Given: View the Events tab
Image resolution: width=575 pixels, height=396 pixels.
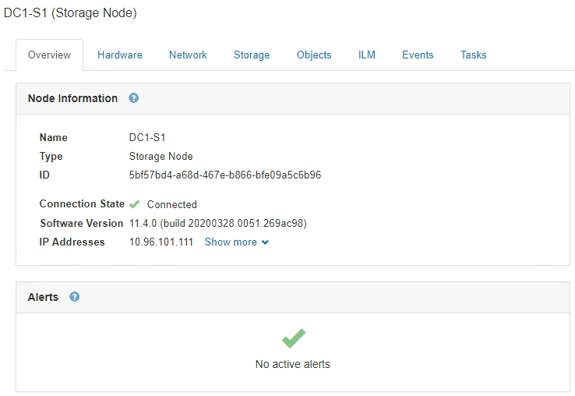Looking at the screenshot, I should coord(418,55).
